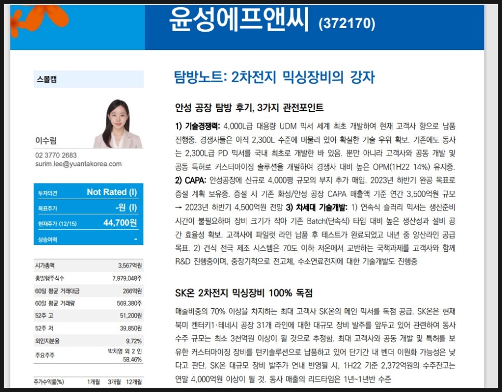Click the 52주 저 label

pyautogui.click(x=44, y=328)
